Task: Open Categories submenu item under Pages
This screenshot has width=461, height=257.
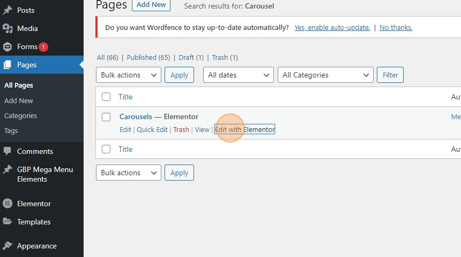Action: 21,115
